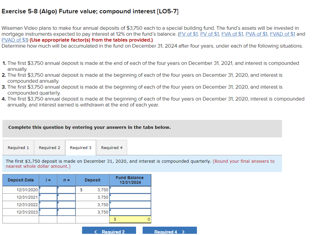Switch to the Required 2 tab
Image resolution: width=313 pixels, height=235 pixels.
click(50, 148)
